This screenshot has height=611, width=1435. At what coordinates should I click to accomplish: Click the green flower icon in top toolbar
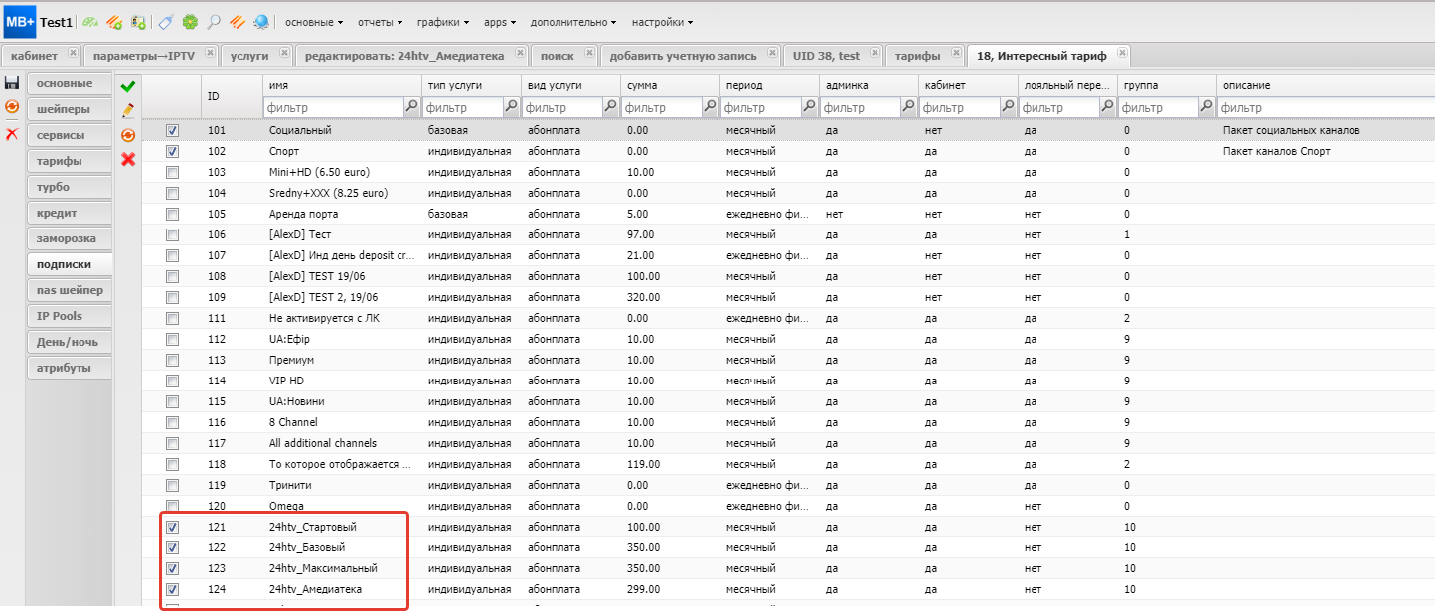[189, 22]
